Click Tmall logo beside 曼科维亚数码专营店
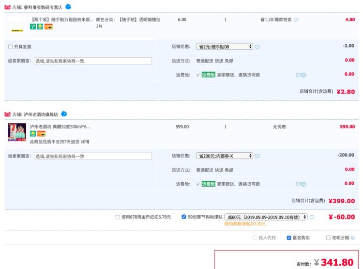 click(7, 7)
